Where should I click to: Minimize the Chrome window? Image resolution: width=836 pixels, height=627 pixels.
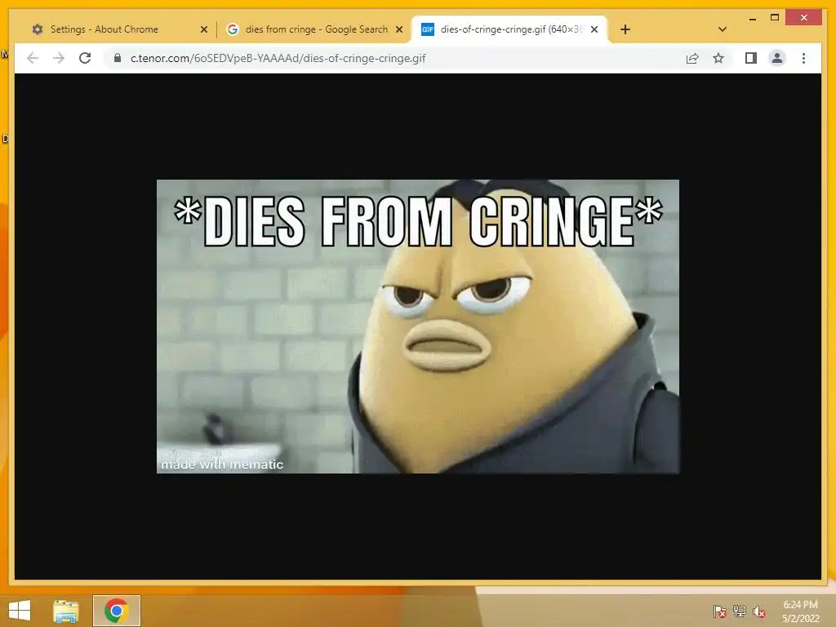click(x=752, y=18)
